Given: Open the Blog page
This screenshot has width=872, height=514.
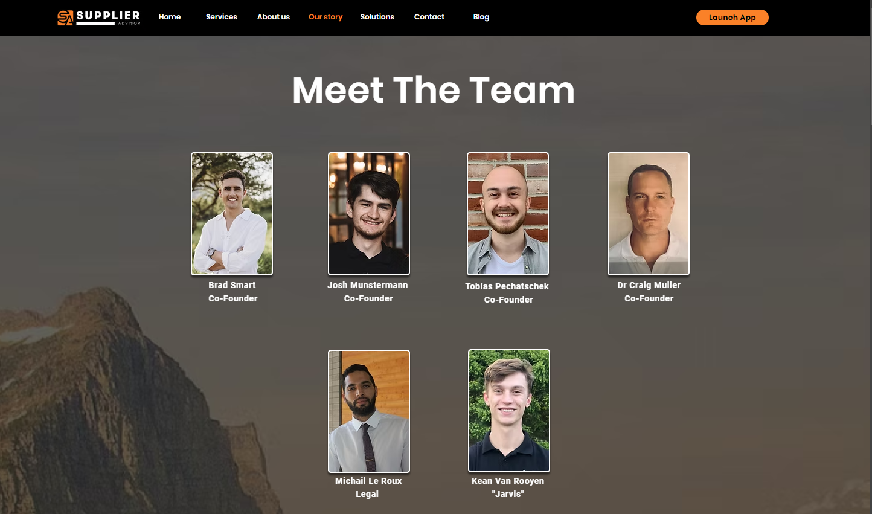Looking at the screenshot, I should tap(481, 17).
